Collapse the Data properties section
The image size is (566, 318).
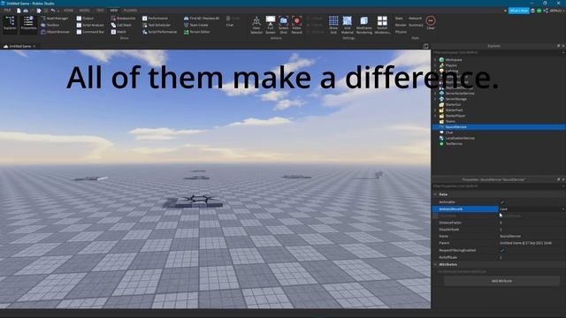pos(435,194)
